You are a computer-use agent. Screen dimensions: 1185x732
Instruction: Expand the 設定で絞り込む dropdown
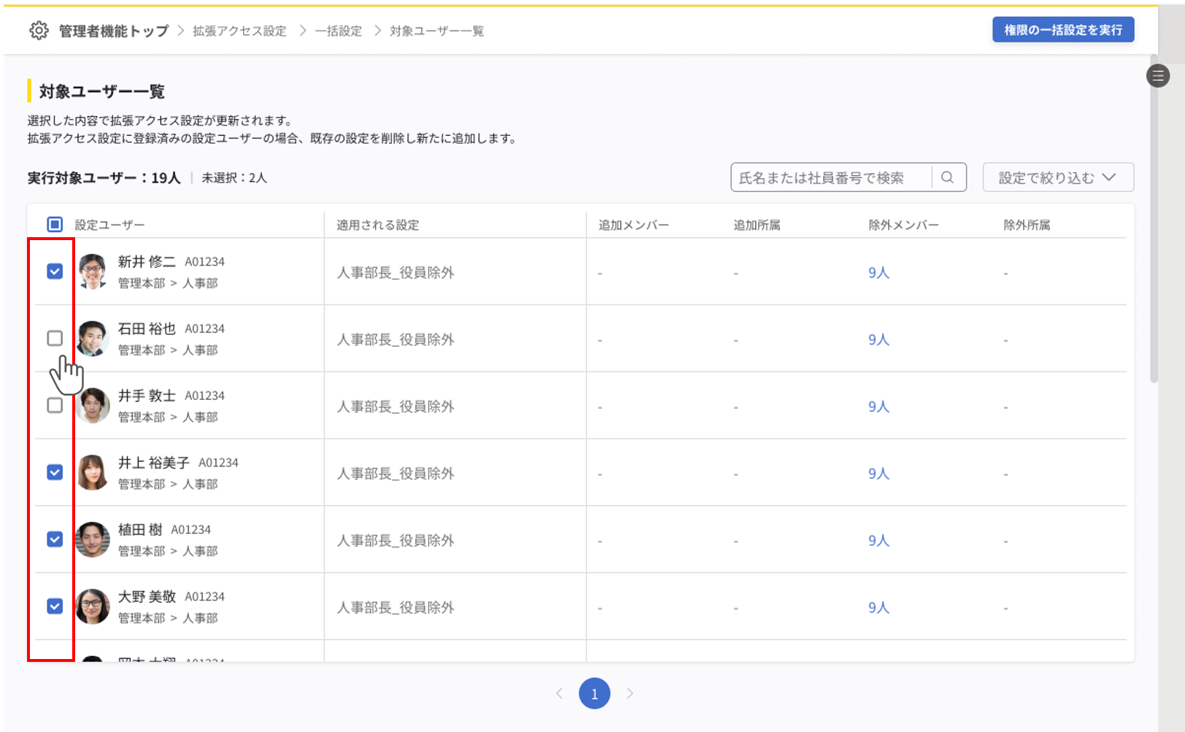point(1057,177)
